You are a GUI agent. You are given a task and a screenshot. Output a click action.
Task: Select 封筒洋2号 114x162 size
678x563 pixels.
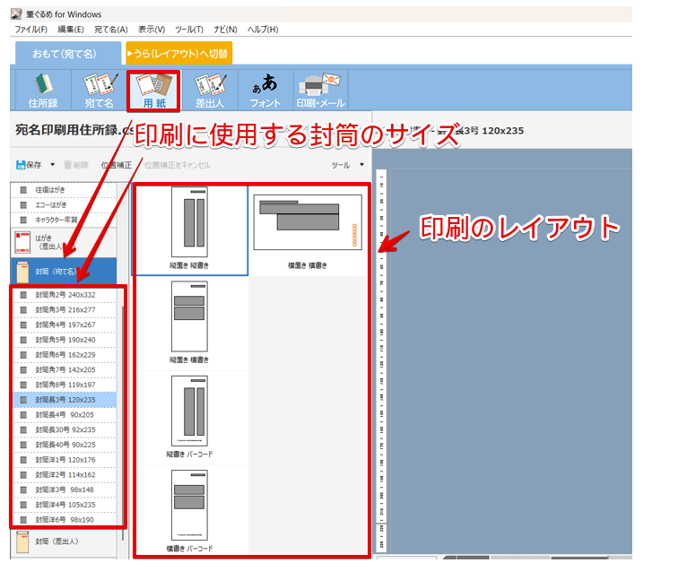[65, 474]
